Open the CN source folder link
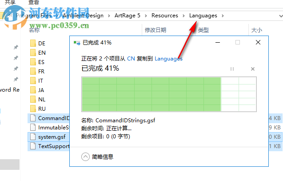283x181 pixels. 131,59
